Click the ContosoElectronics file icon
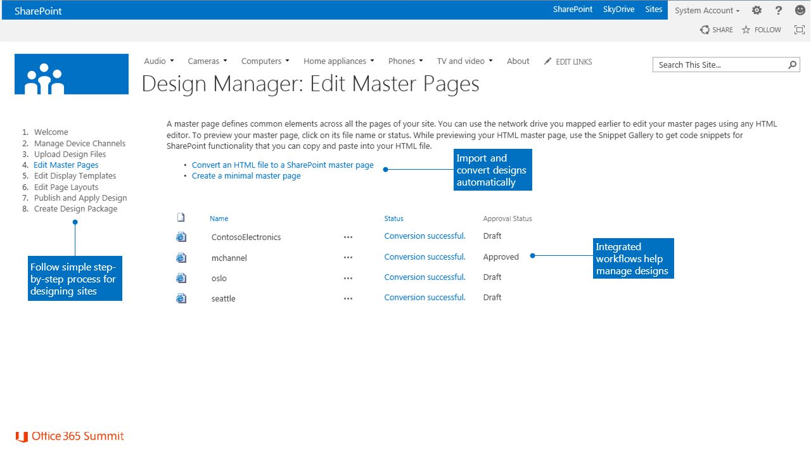Image resolution: width=811 pixels, height=456 pixels. [181, 237]
